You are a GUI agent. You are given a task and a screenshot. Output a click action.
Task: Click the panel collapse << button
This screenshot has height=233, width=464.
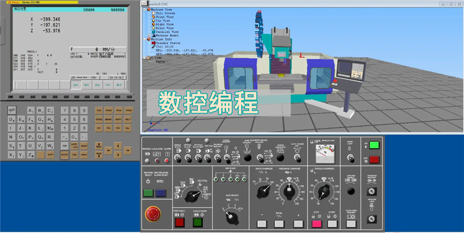[x=145, y=3]
